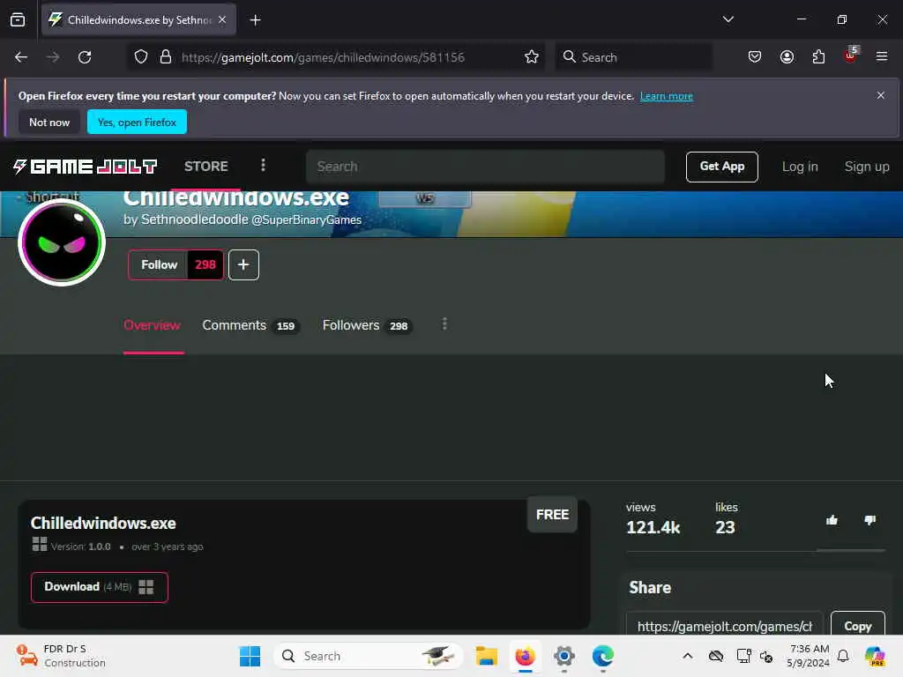903x677 pixels.
Task: Open the Windows Start menu
Action: pyautogui.click(x=250, y=656)
